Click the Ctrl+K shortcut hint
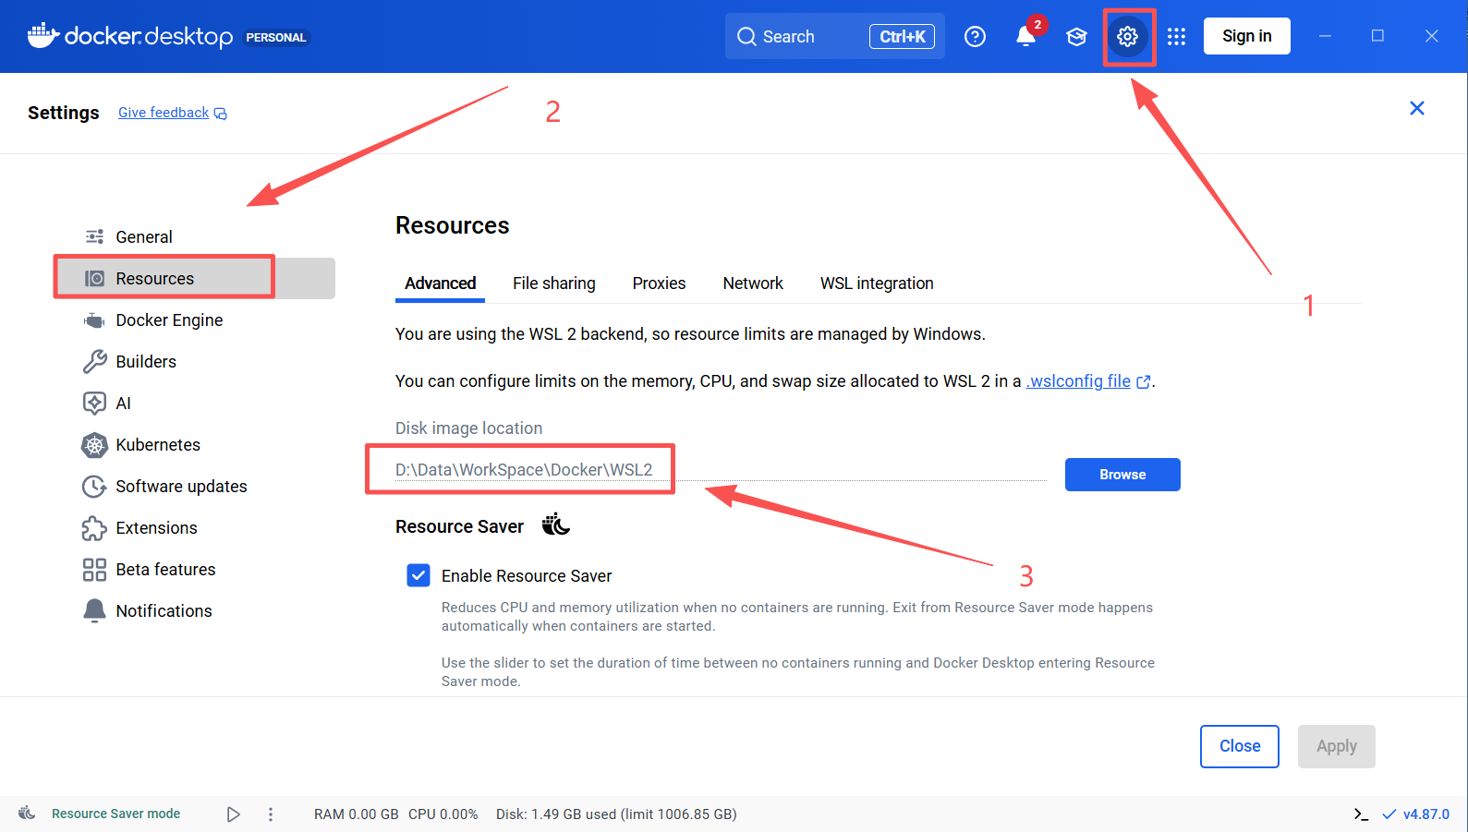Viewport: 1468px width, 832px height. tap(902, 36)
